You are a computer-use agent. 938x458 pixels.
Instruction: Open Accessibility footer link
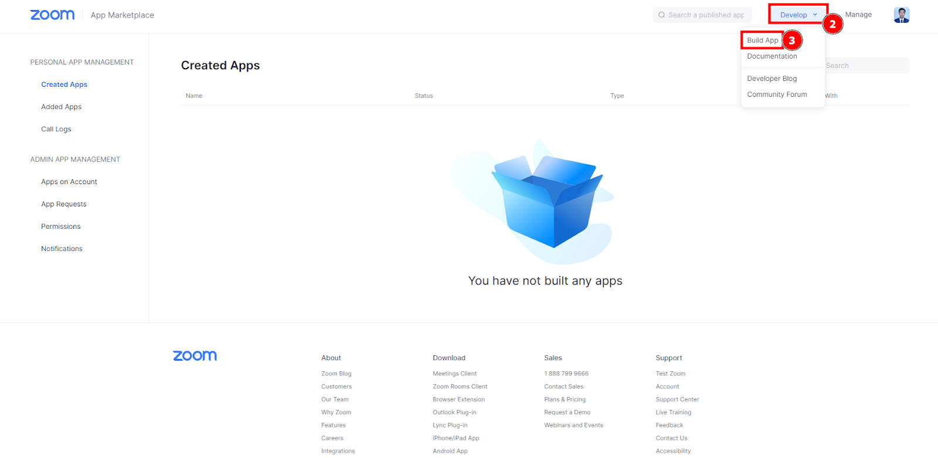point(673,451)
